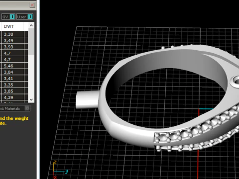Image resolution: width=239 pixels, height=179 pixels.
Task: Click the list scroll down arrow
Action: coord(31,99)
